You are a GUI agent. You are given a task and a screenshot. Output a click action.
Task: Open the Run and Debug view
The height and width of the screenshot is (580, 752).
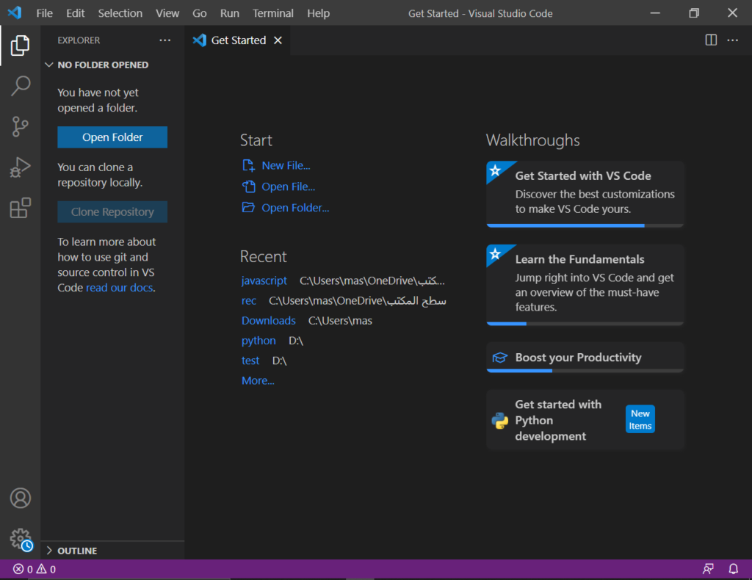tap(21, 167)
